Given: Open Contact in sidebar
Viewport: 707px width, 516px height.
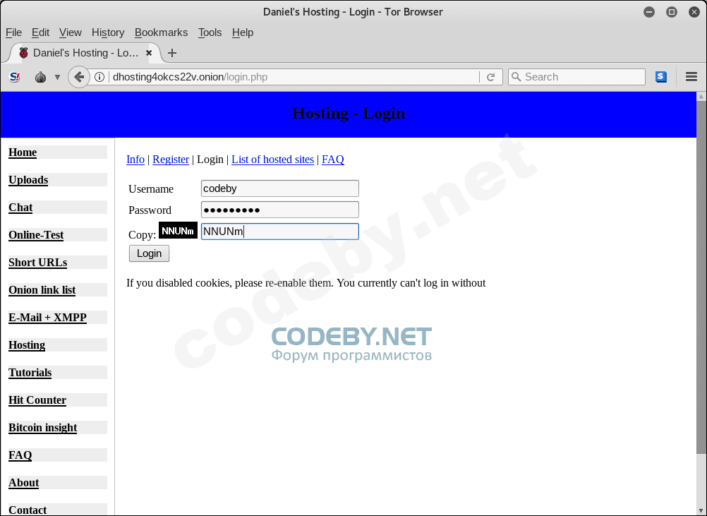Looking at the screenshot, I should (x=28, y=510).
